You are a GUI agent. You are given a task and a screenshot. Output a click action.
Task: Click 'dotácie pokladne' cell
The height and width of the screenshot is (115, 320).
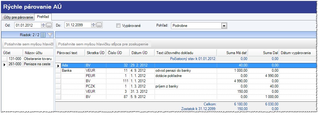(x=186, y=76)
